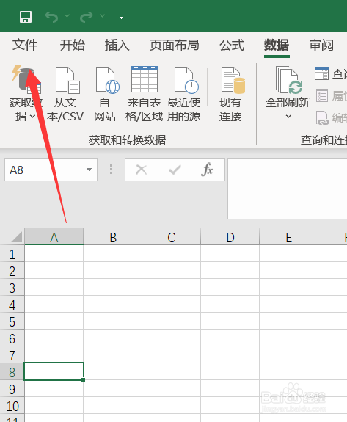Switch to the 插入 ribbon tab
The width and height of the screenshot is (347, 422).
117,45
